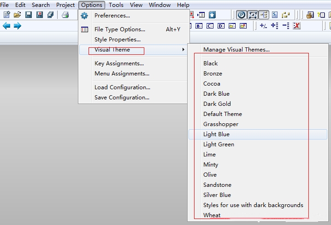Toggle the Project window 'P' button
The width and height of the screenshot is (331, 225).
pos(241,15)
